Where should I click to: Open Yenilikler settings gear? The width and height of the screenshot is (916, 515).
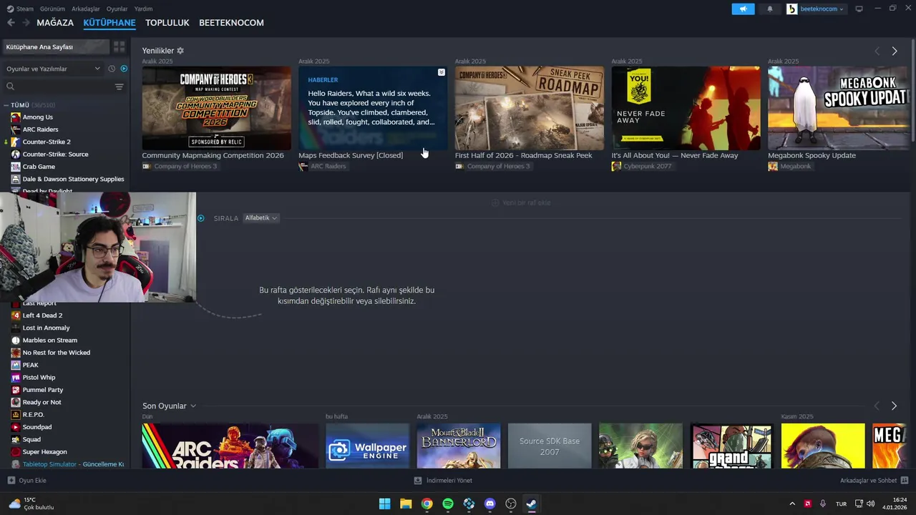(x=180, y=51)
